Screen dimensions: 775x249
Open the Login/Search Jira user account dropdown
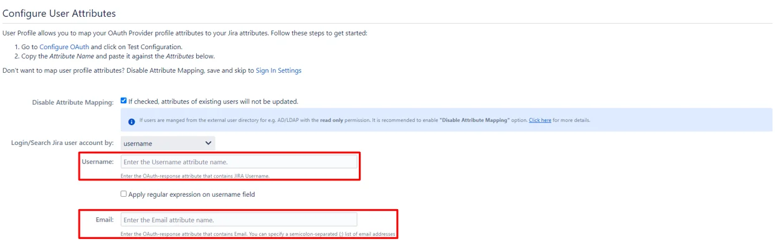coord(168,143)
